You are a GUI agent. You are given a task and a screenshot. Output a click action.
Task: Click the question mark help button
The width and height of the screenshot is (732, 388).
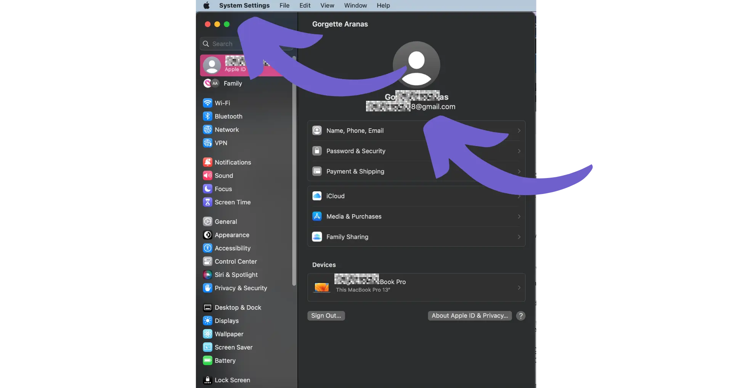(521, 316)
